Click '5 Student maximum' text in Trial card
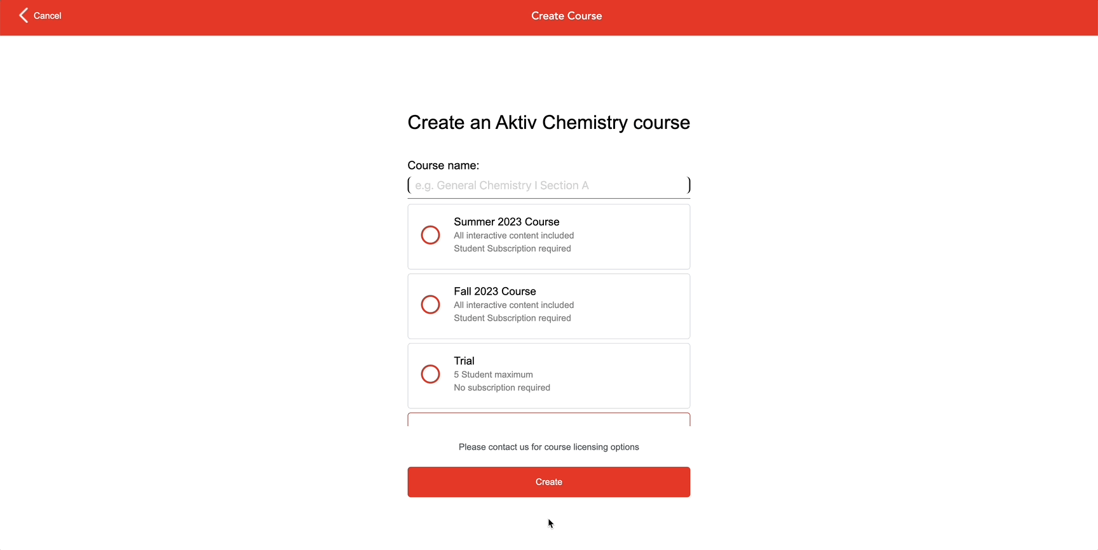 492,374
